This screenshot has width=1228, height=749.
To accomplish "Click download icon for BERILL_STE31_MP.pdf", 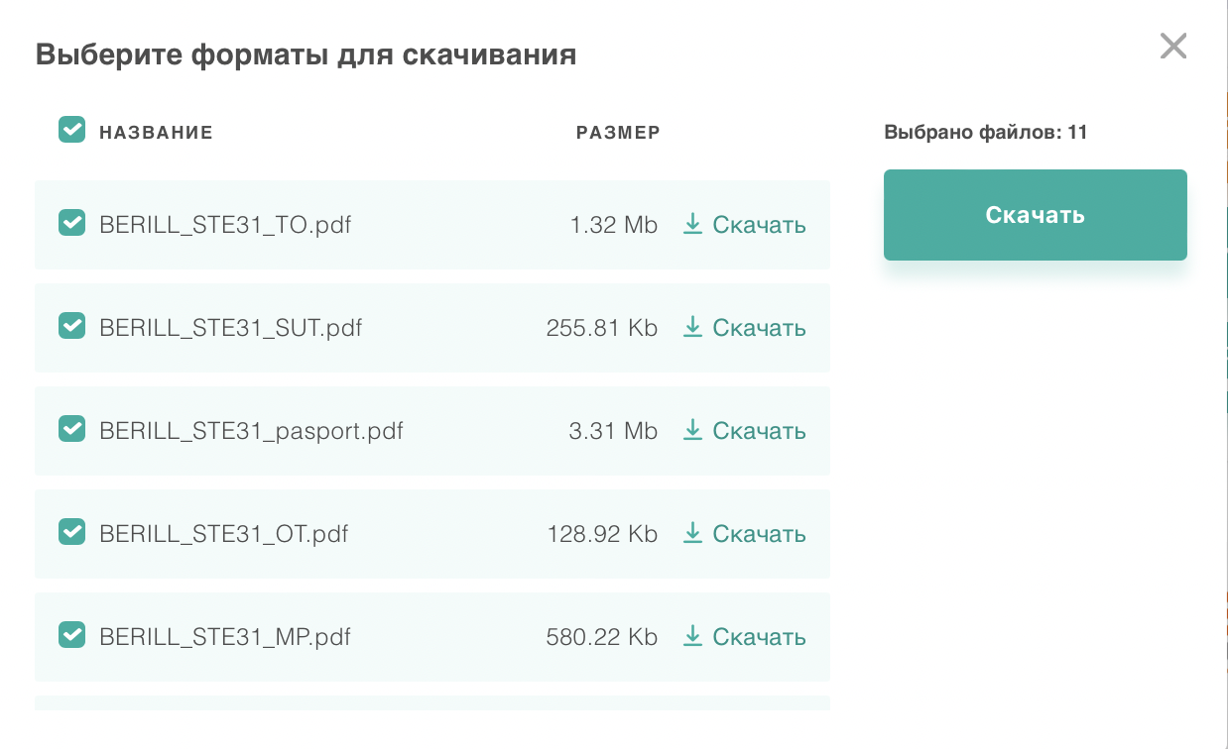I will [692, 636].
